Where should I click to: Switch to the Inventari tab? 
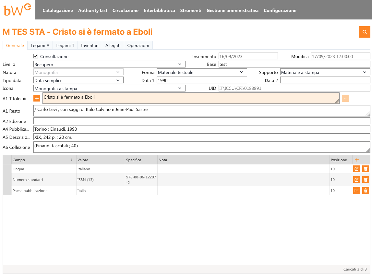[90, 45]
